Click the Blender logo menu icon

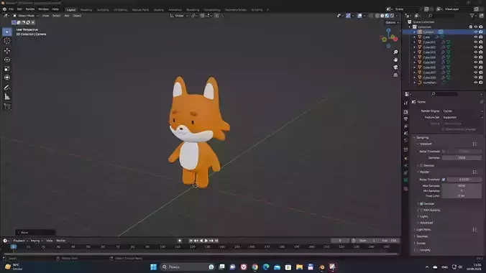pos(4,9)
